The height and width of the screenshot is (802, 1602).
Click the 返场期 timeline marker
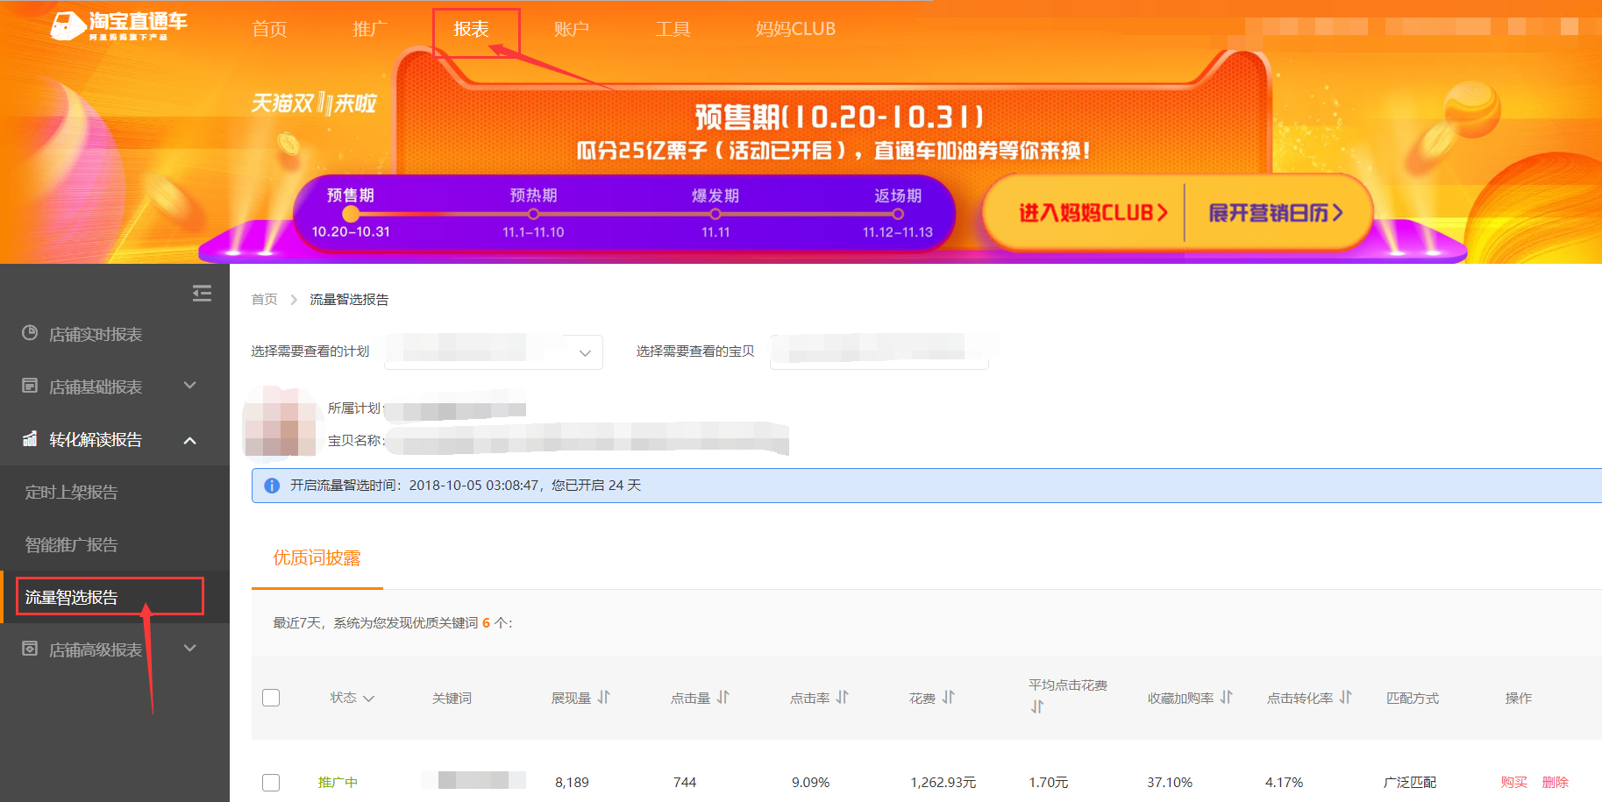click(898, 214)
